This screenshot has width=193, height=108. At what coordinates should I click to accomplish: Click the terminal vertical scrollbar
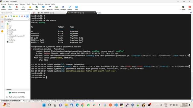point(192,85)
